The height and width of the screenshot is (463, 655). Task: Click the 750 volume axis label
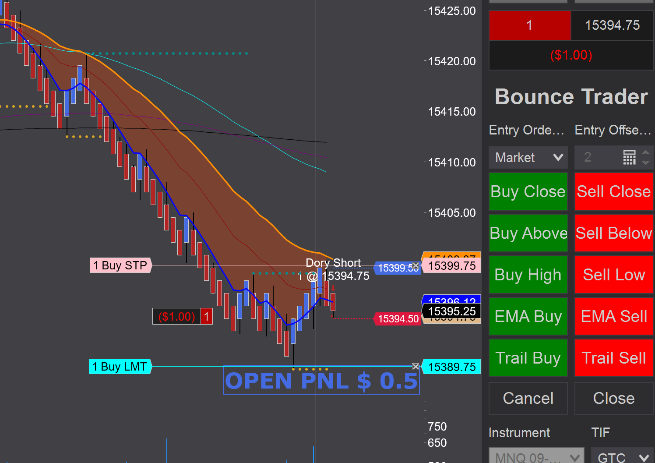[437, 427]
